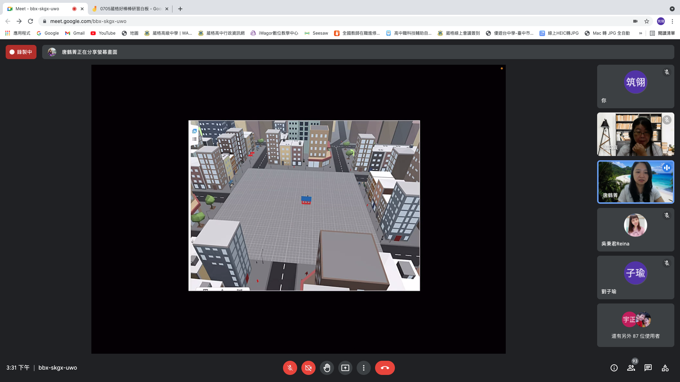Open the Chrome three-dot menu
Image resolution: width=680 pixels, height=382 pixels.
coord(672,21)
